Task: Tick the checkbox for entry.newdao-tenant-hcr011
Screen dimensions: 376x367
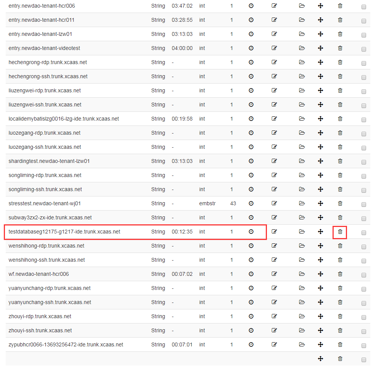Action: tap(363, 21)
